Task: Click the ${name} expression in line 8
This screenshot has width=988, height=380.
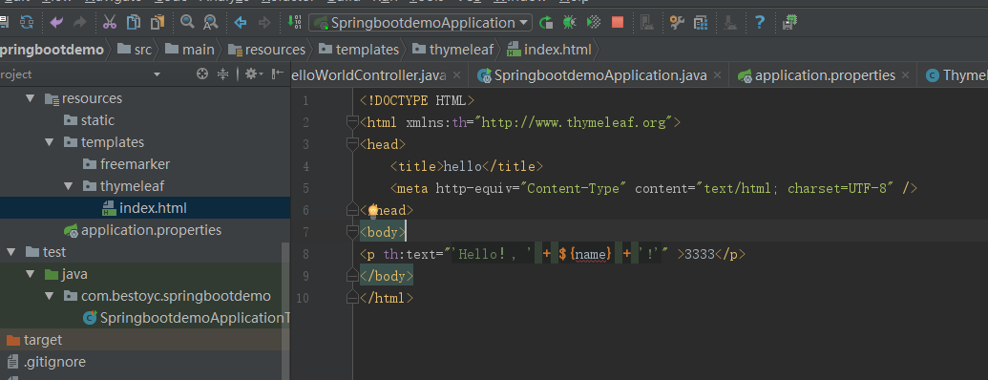Action: (586, 254)
